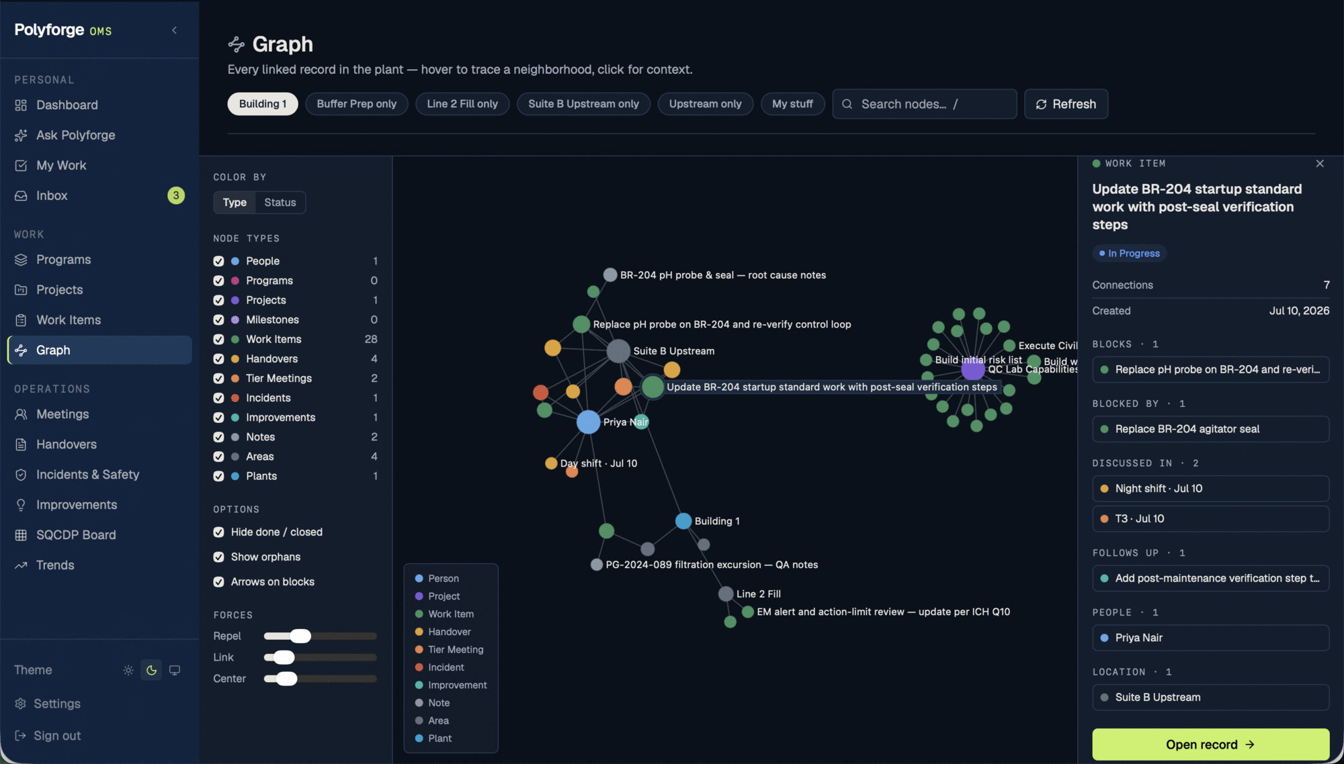Click the Priya Nair node in graph
The image size is (1344, 764).
click(588, 422)
